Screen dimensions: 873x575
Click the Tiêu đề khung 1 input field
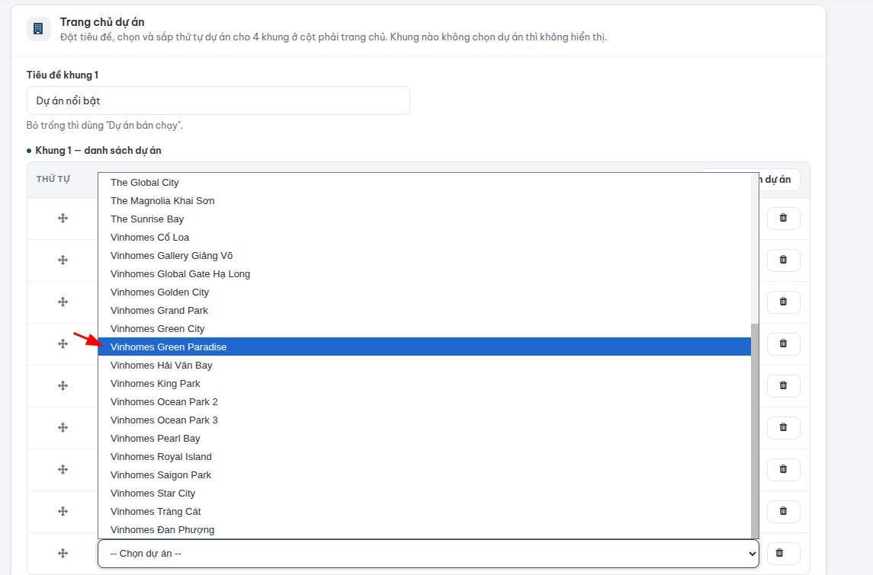click(x=218, y=101)
